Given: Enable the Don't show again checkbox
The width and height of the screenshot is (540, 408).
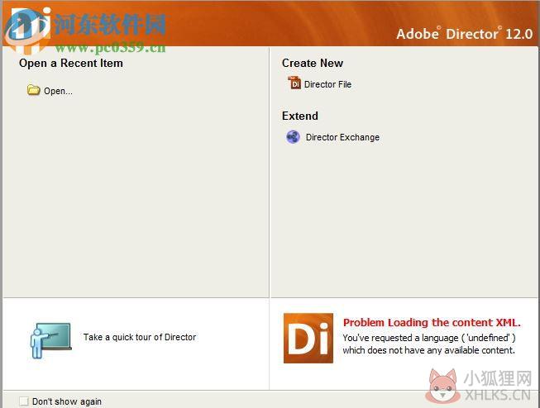Looking at the screenshot, I should click(24, 401).
